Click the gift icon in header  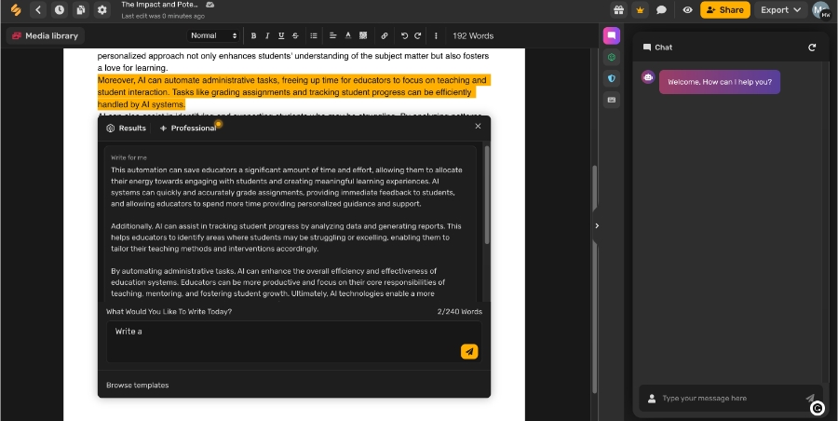click(618, 10)
